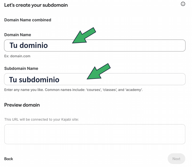Click the info icon at top right
192x167 pixels.
pos(183,4)
